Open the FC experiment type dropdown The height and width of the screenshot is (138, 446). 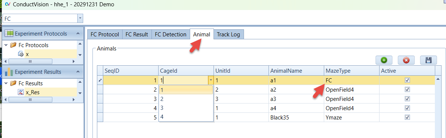pos(80,18)
